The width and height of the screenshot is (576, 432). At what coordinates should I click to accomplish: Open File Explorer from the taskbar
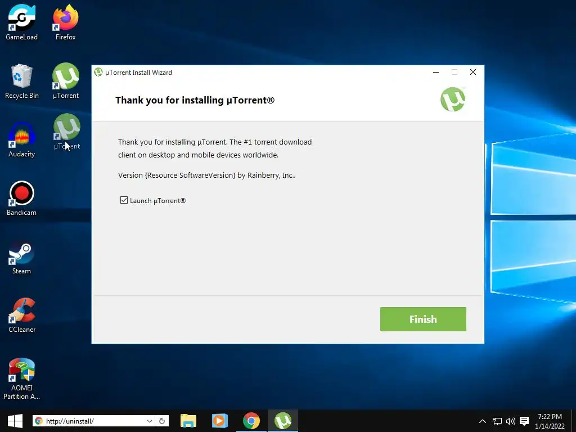(188, 421)
